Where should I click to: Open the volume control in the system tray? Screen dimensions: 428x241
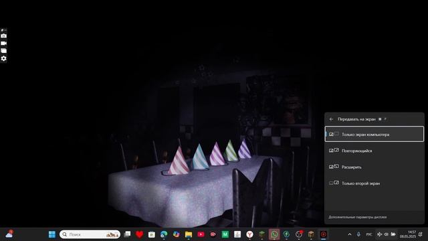point(387,234)
